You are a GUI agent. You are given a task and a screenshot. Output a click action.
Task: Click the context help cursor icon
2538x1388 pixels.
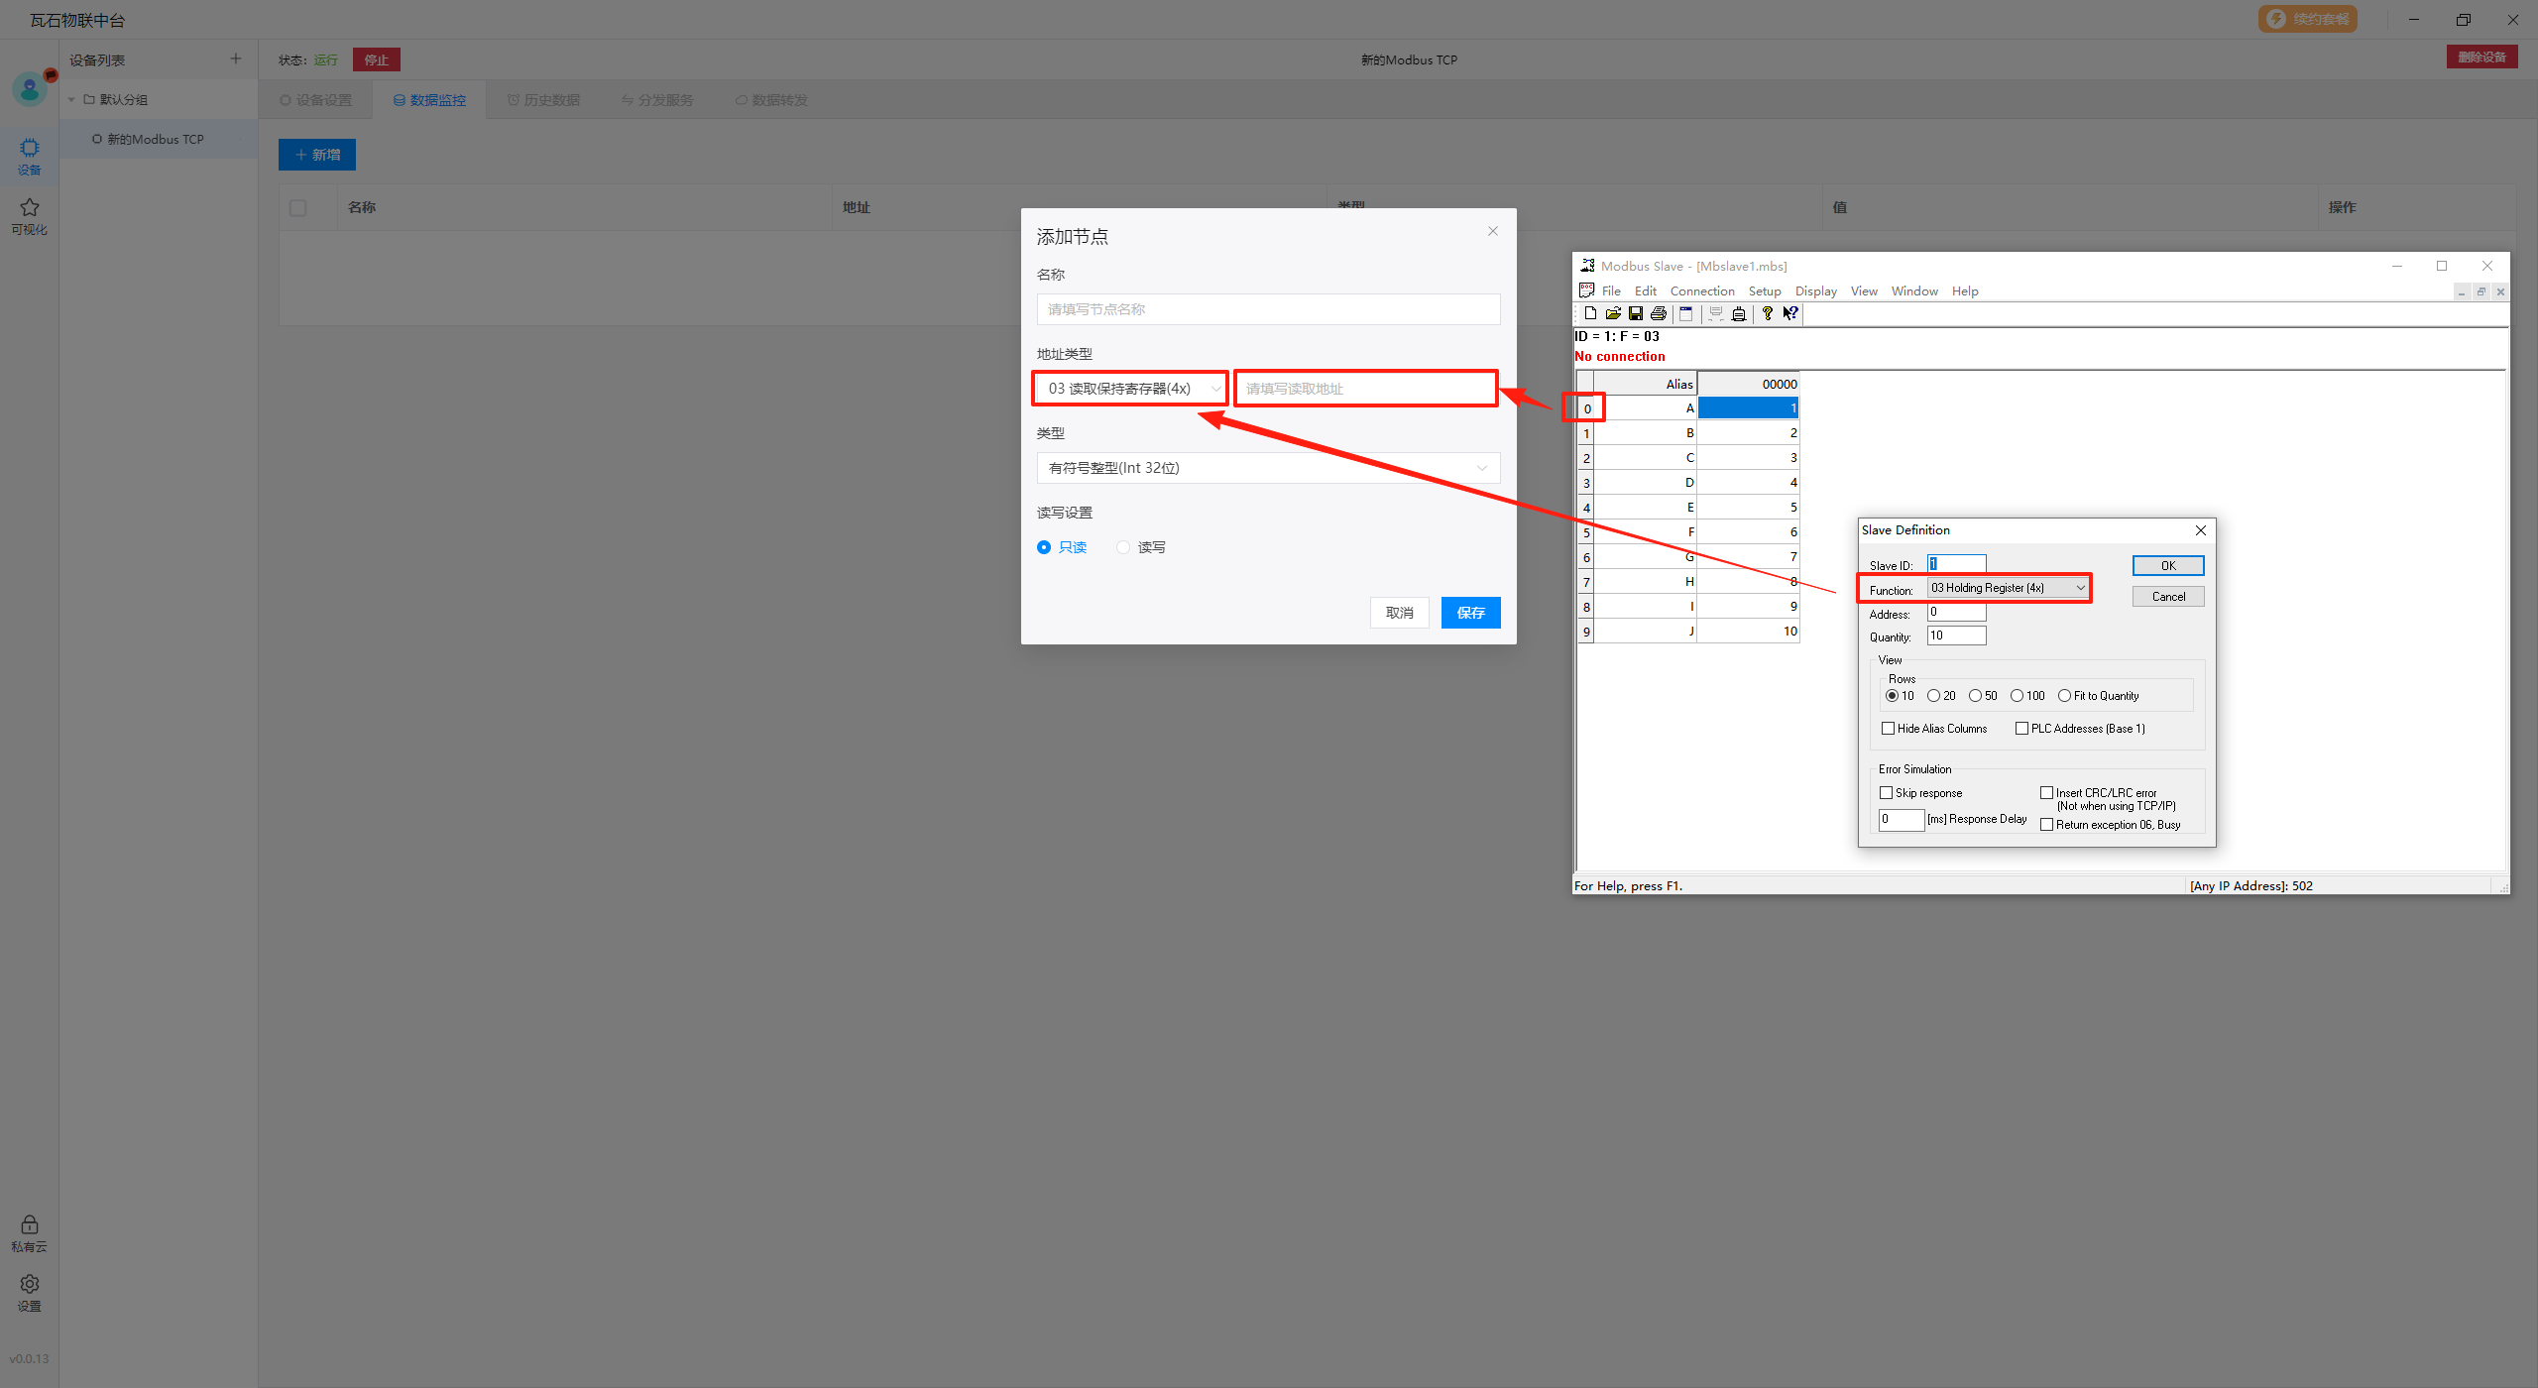[x=1790, y=313]
